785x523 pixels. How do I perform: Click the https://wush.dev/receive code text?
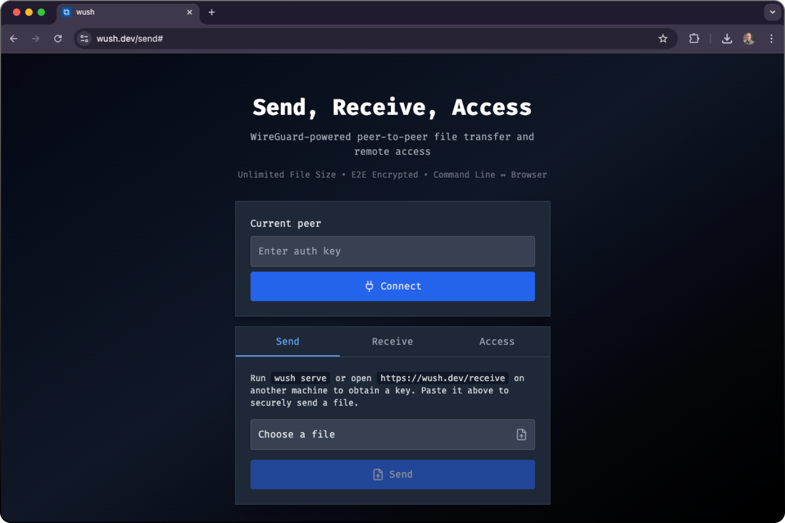(x=443, y=378)
